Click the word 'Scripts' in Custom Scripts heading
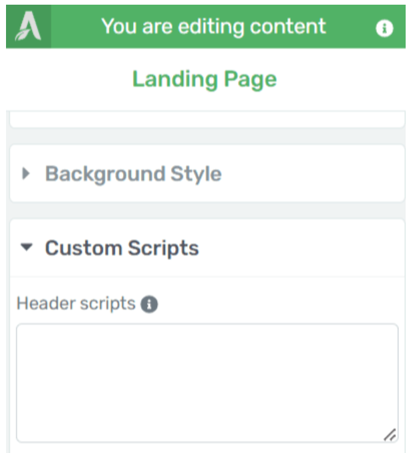This screenshot has width=413, height=453. coord(162,248)
